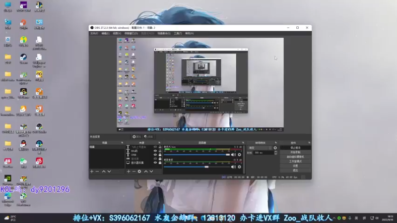
Task: Open the Microsoft Edge shortcut on the desktop
Action: (7, 199)
